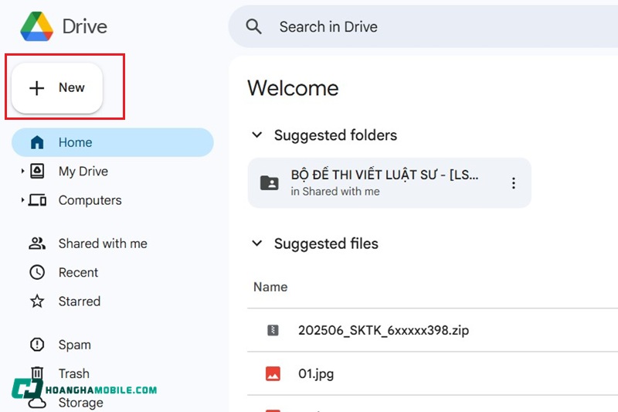Image resolution: width=618 pixels, height=412 pixels.
Task: Expand the Computers tree arrow
Action: [22, 201]
